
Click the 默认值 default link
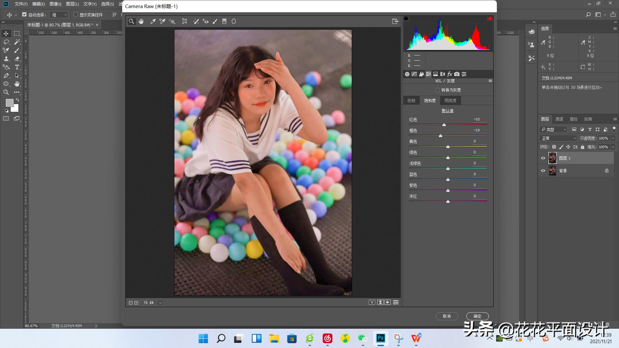click(x=447, y=111)
